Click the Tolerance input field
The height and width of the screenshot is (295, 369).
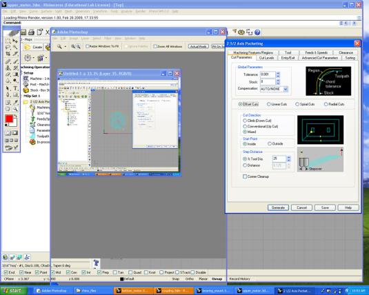pos(268,74)
